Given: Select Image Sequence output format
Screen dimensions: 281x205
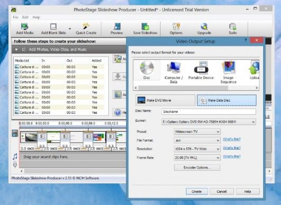Looking at the screenshot, I should [228, 72].
